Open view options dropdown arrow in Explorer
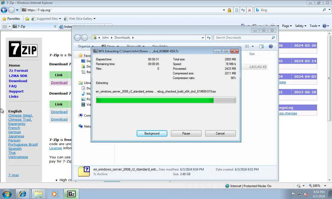The height and width of the screenshot is (199, 332). coord(253,46)
